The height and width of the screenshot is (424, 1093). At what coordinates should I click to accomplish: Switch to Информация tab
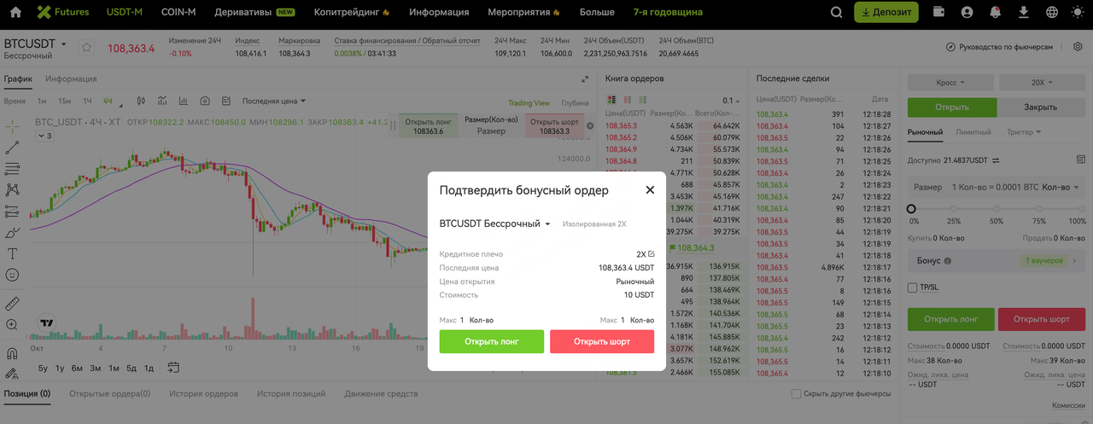pos(71,79)
